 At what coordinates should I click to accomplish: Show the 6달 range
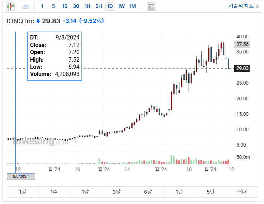pos(148,192)
